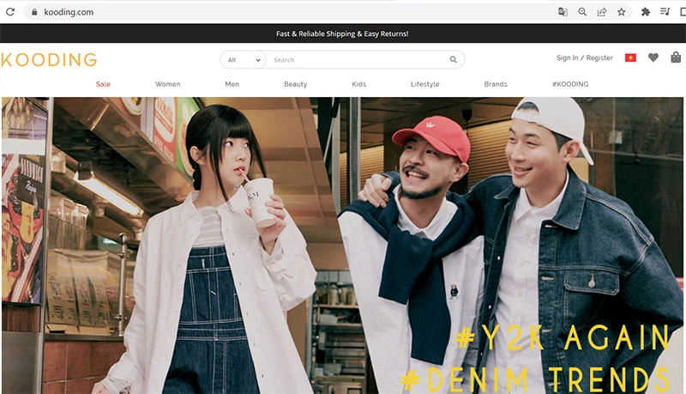Open the wishlist heart icon
The height and width of the screenshot is (394, 686).
pyautogui.click(x=653, y=58)
